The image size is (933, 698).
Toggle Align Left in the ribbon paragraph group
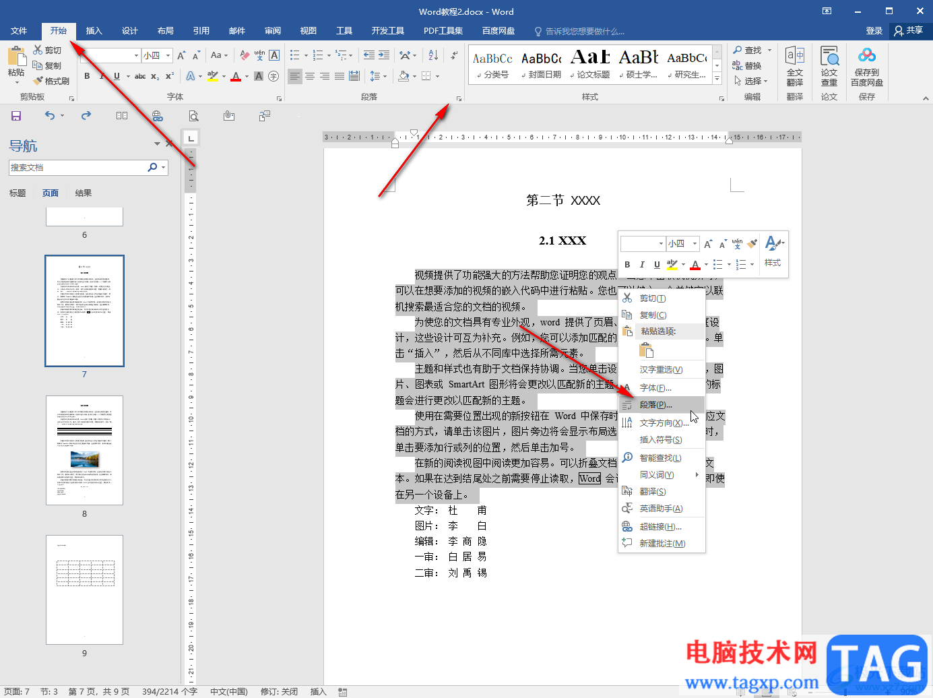(x=295, y=76)
